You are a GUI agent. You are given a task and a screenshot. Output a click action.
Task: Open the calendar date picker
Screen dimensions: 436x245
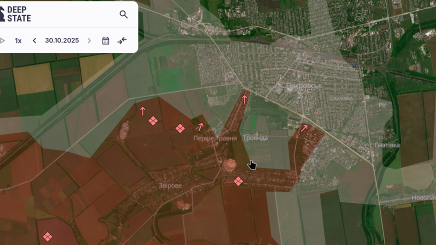click(x=105, y=40)
